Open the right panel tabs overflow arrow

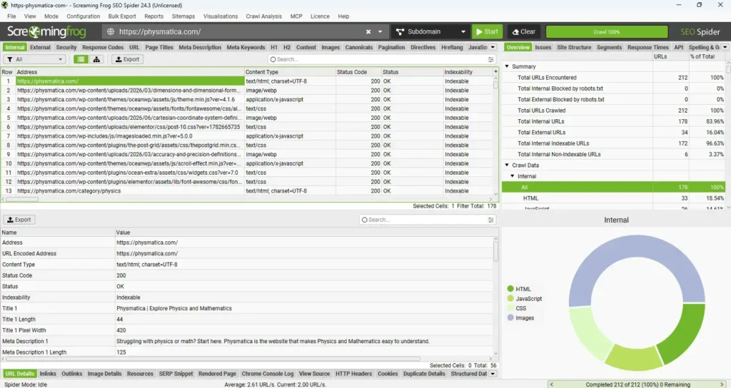pos(725,47)
